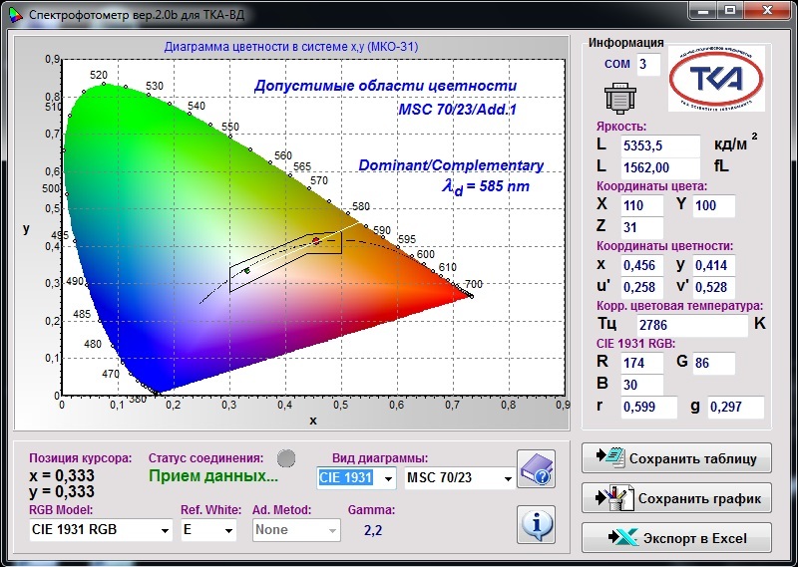Click the chromaticity x coordinate field
This screenshot has height=567, width=798.
pos(641,266)
